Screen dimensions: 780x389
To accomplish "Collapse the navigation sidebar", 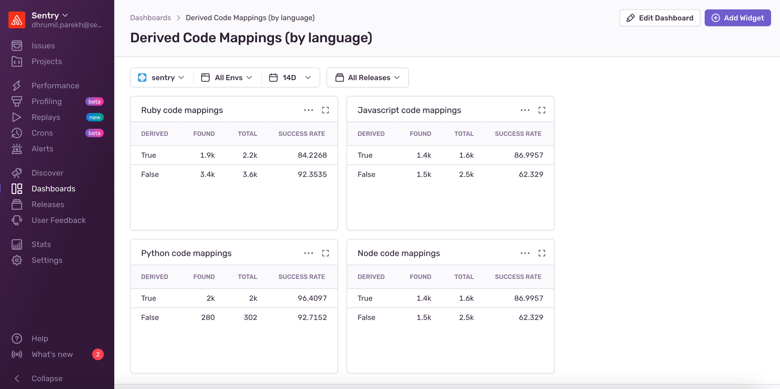I will [46, 378].
